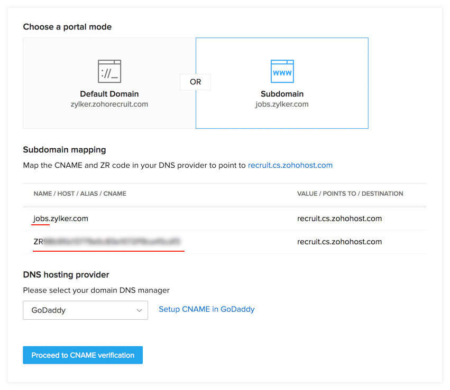Click the jobs.zylker.com cell in the table
The height and width of the screenshot is (390, 450).
[61, 218]
